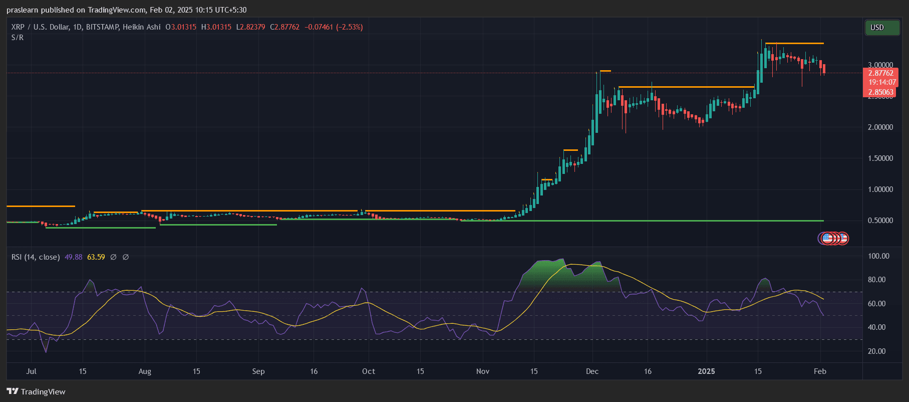Click the Dec label on the time axis
This screenshot has height=402, width=909.
592,371
